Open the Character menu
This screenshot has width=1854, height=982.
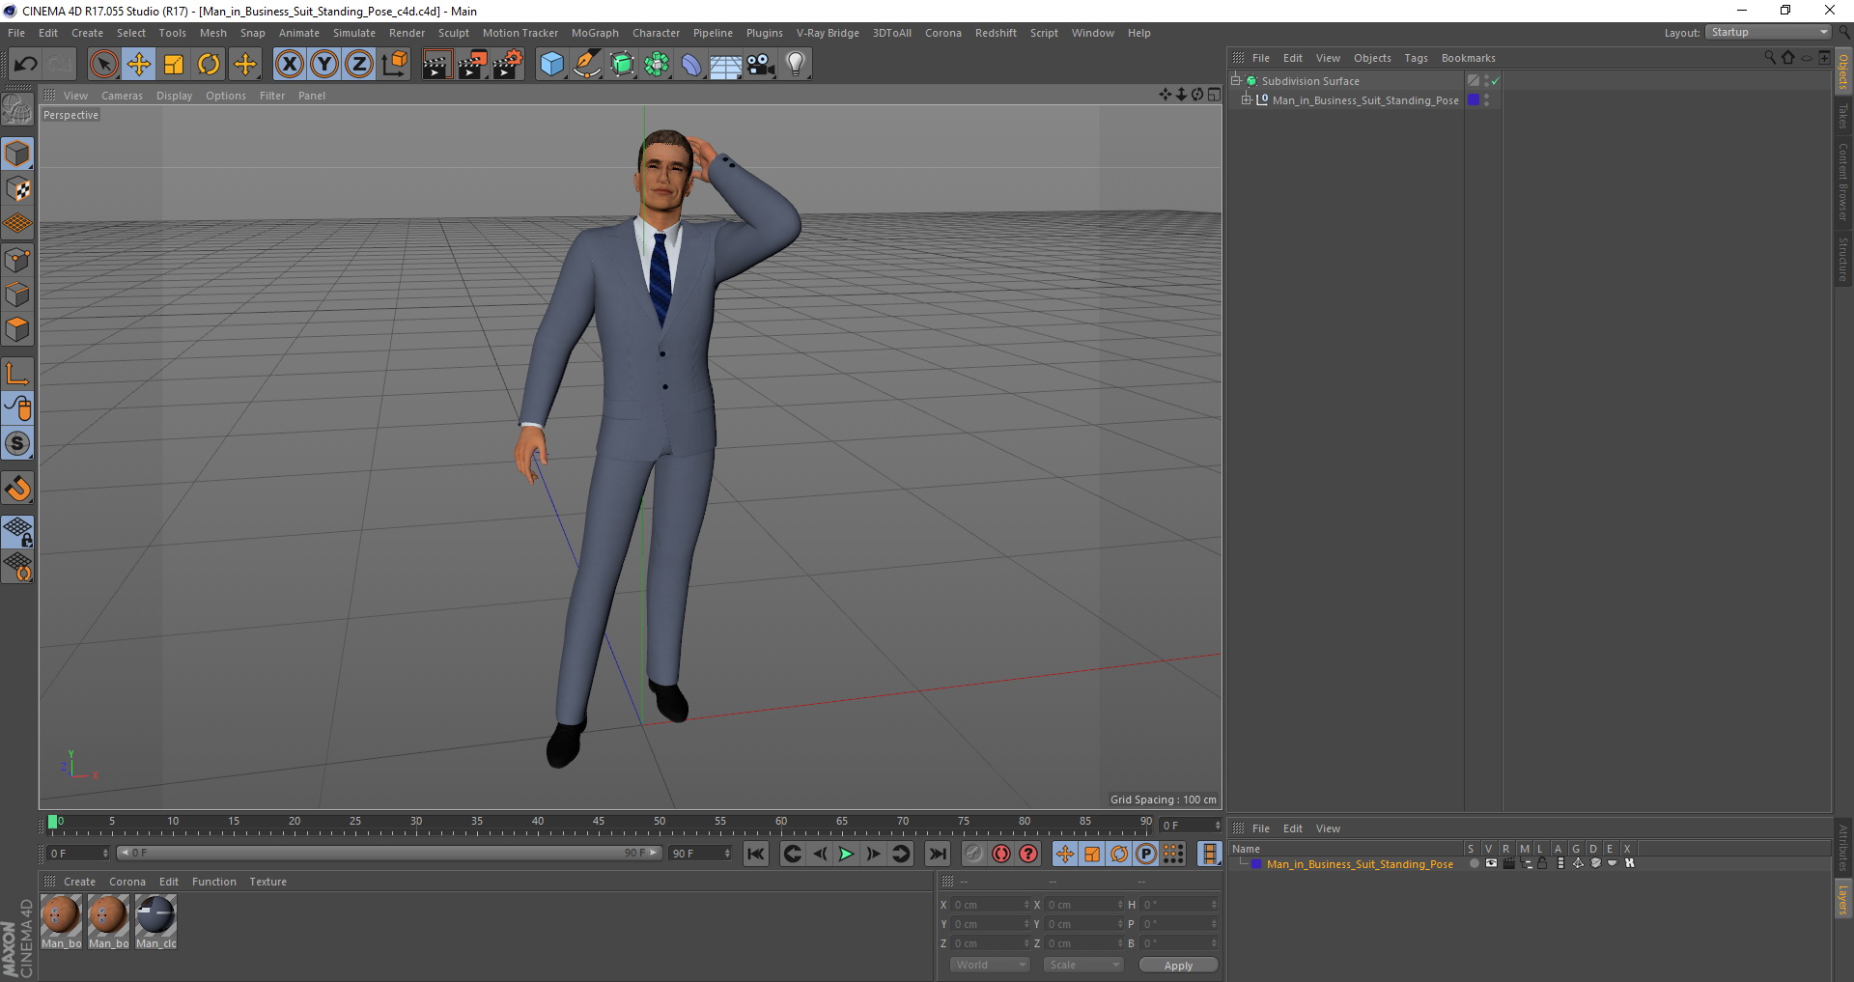point(657,33)
